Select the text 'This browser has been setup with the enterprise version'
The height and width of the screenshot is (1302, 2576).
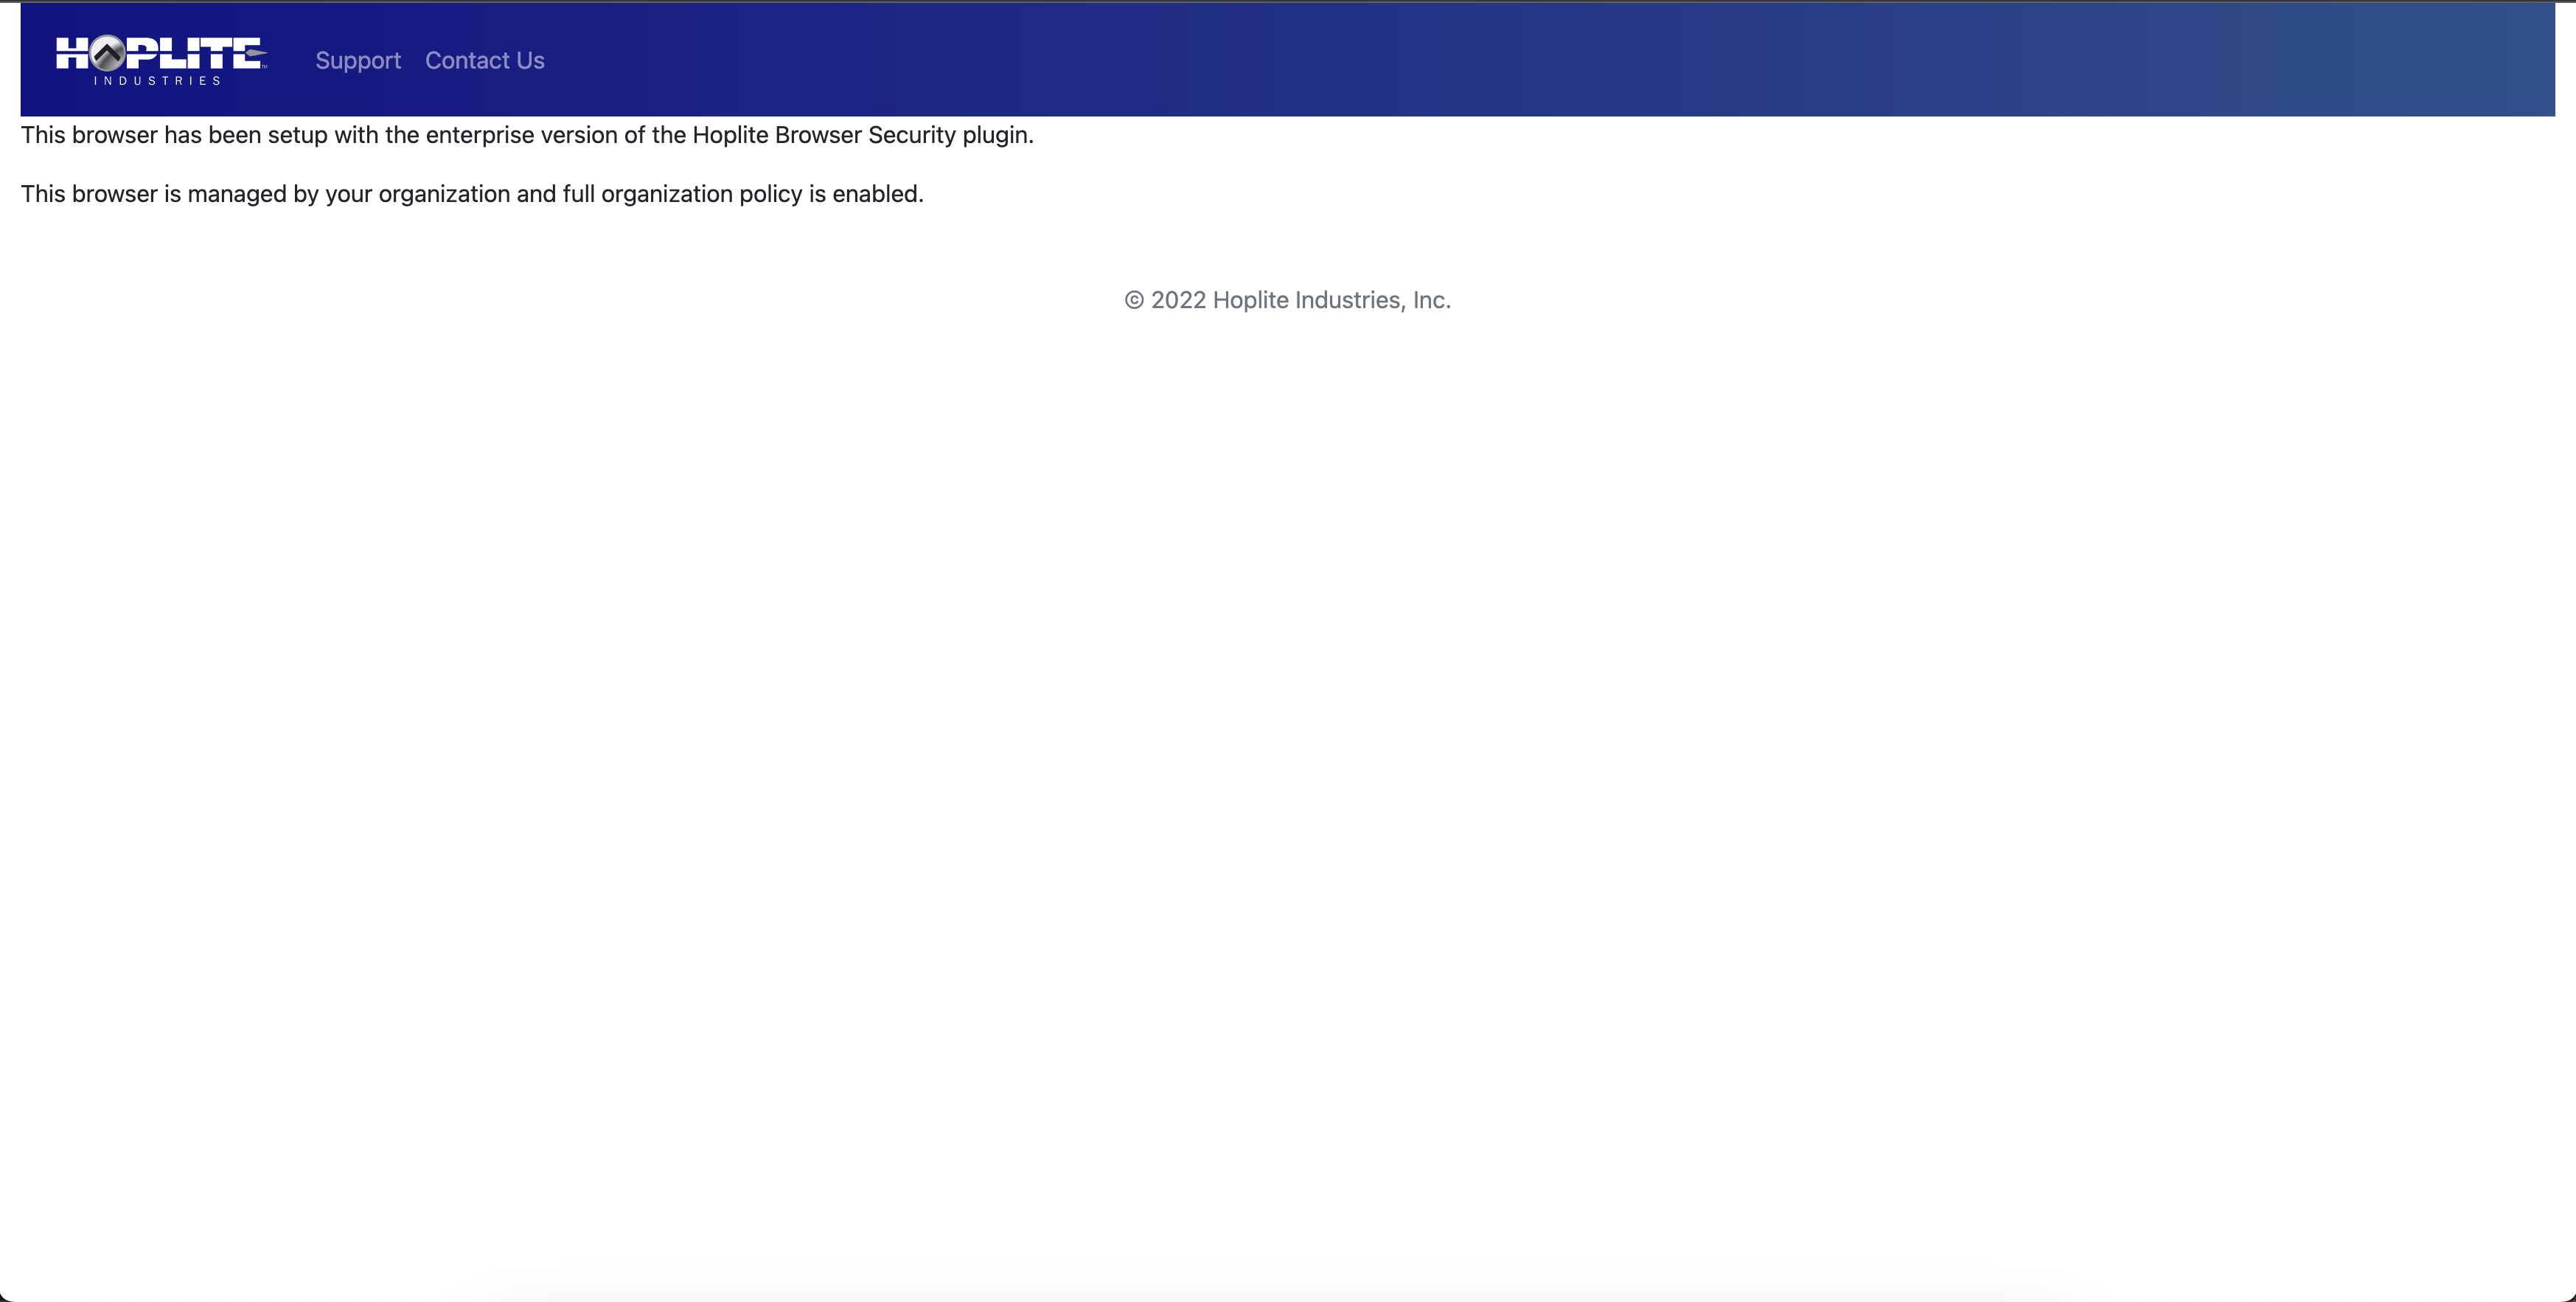(x=319, y=135)
